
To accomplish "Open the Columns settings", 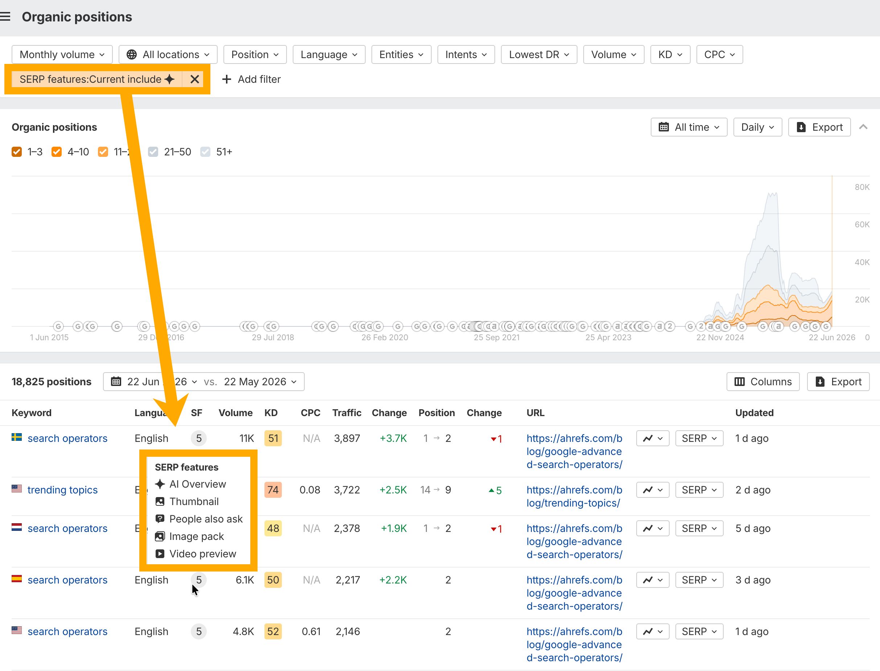I will pyautogui.click(x=763, y=382).
